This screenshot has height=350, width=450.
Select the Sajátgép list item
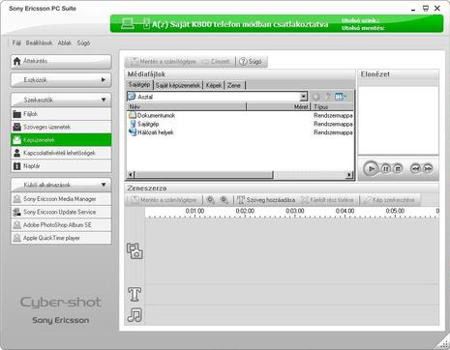[144, 124]
